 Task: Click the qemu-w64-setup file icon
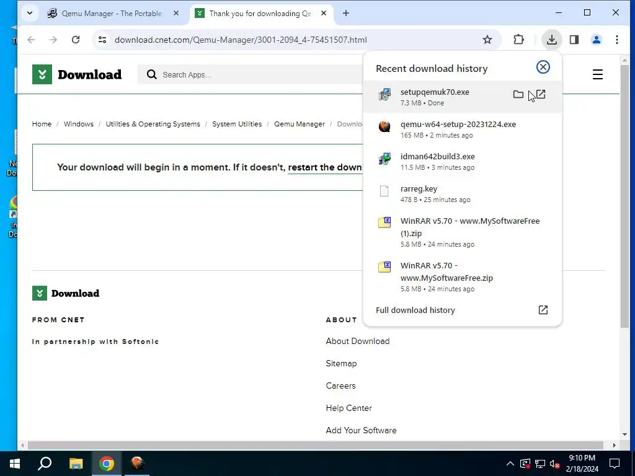pyautogui.click(x=384, y=126)
